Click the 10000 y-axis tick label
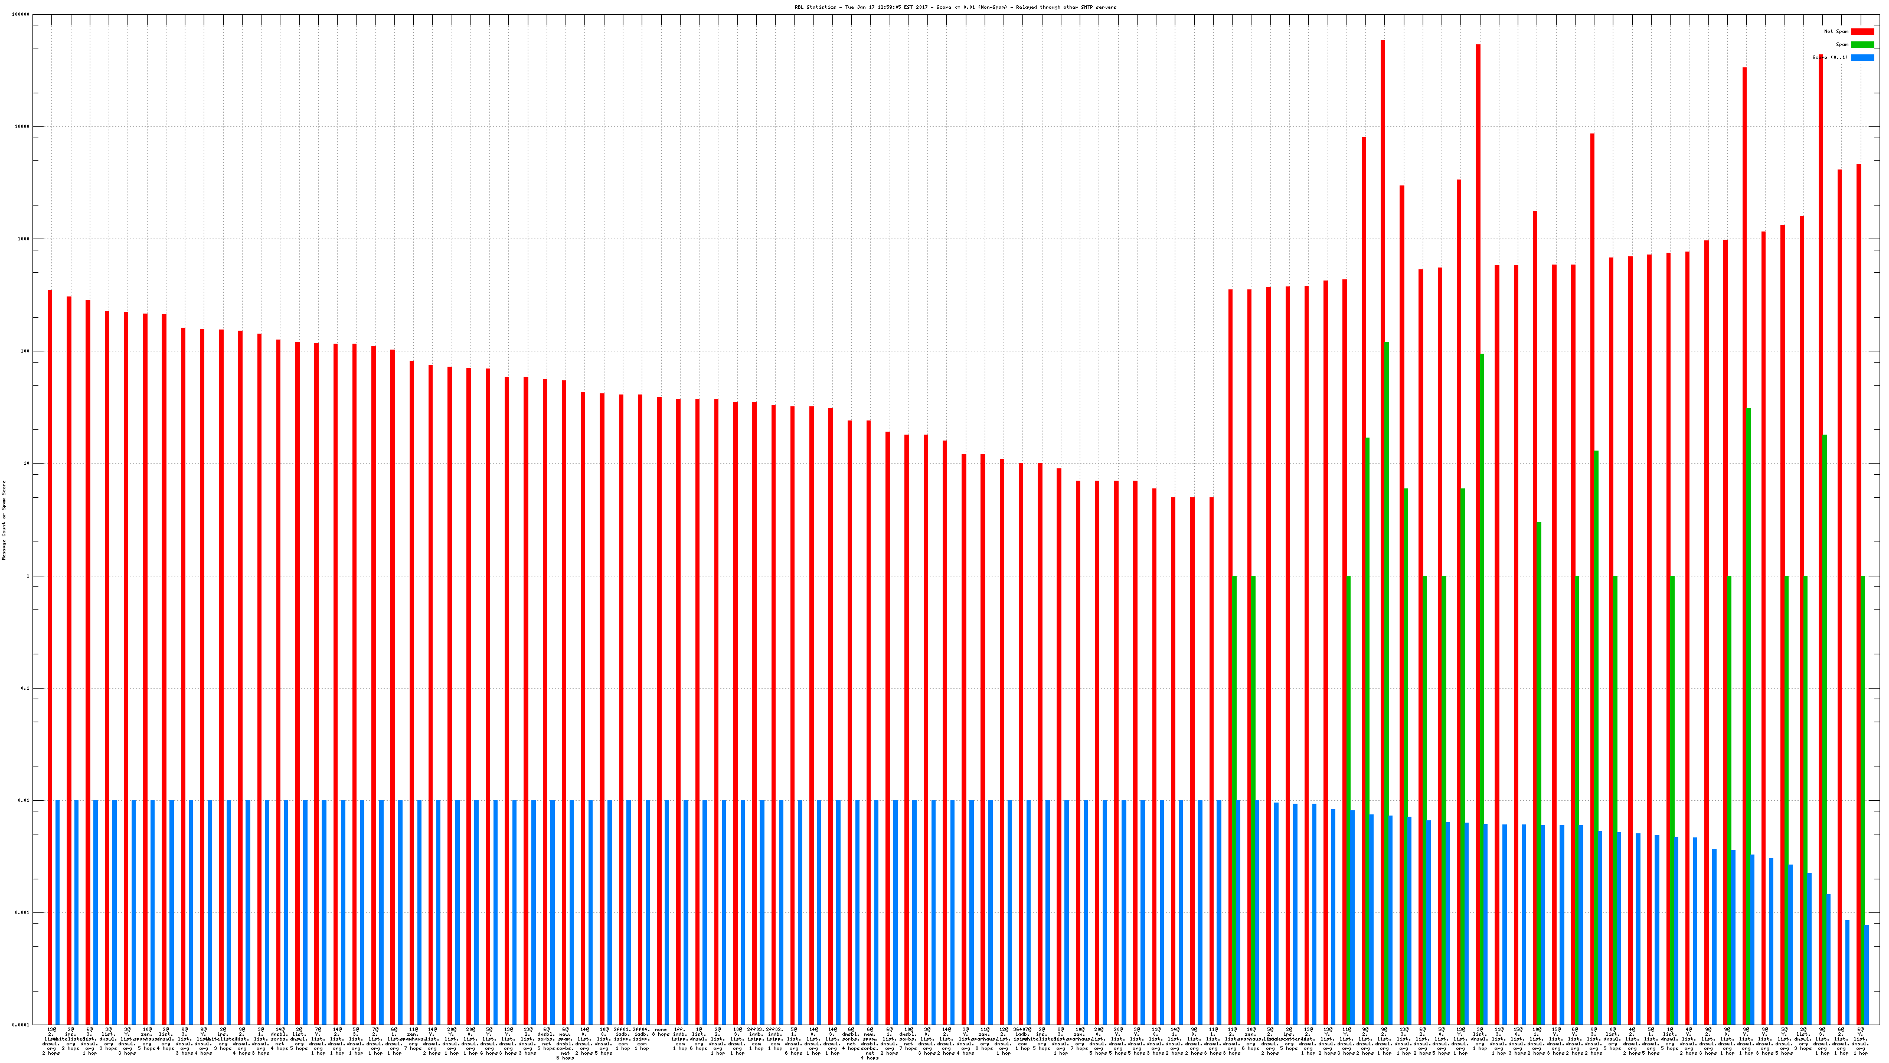 23,127
